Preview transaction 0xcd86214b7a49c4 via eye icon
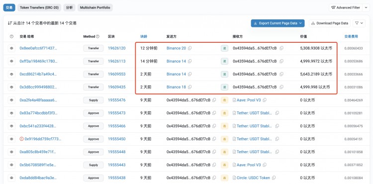 [11, 74]
